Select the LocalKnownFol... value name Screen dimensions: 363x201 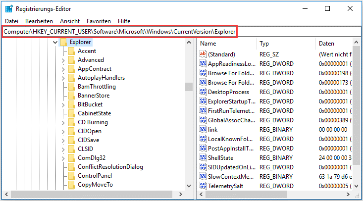tap(230, 139)
